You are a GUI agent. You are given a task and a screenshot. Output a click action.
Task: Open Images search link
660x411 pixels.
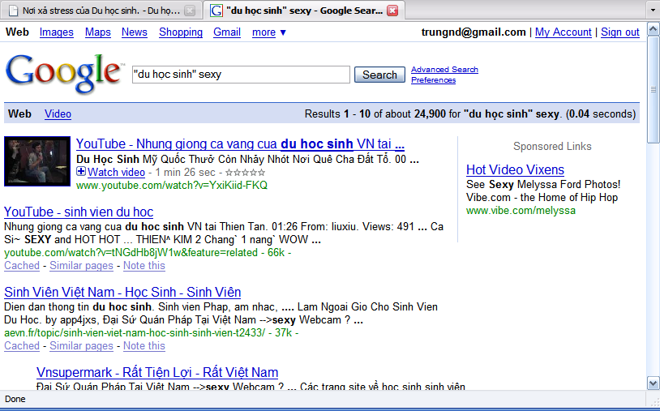coord(57,32)
